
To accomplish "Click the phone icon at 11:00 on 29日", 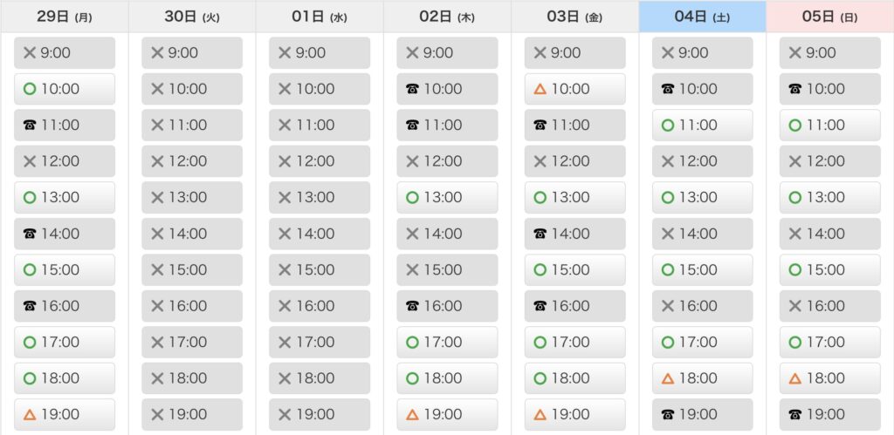I will coord(30,126).
